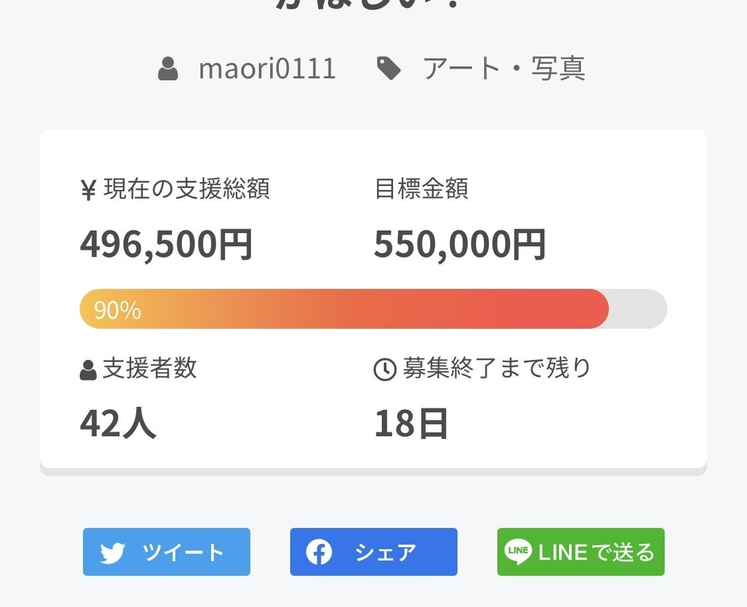Click the 目標金額 label
This screenshot has width=747, height=607.
click(x=422, y=189)
